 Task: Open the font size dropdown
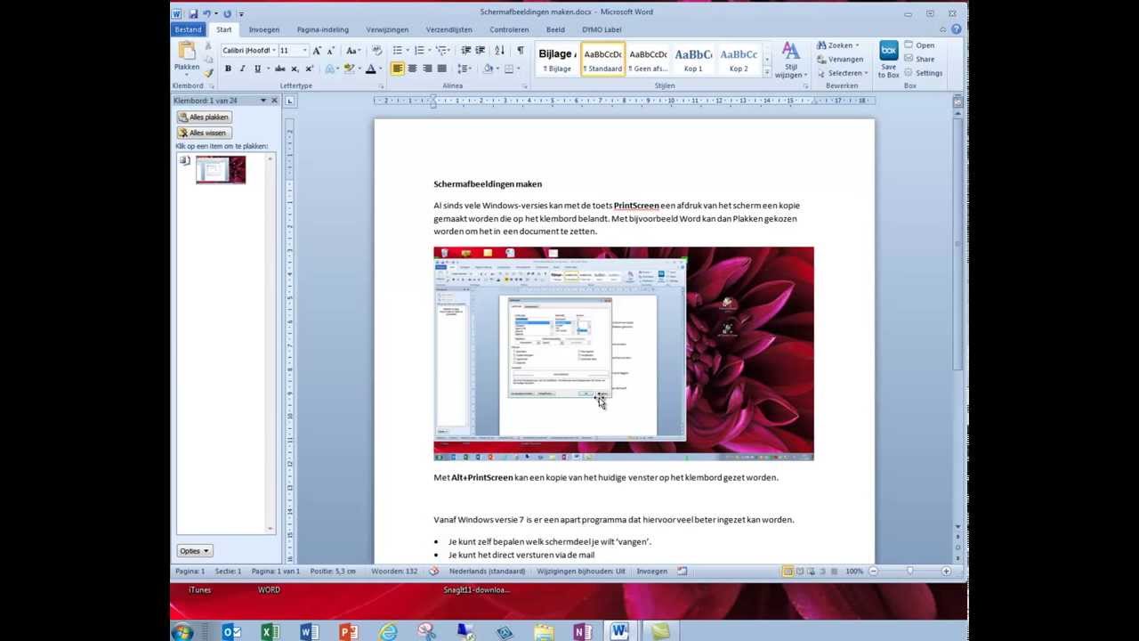tap(304, 51)
